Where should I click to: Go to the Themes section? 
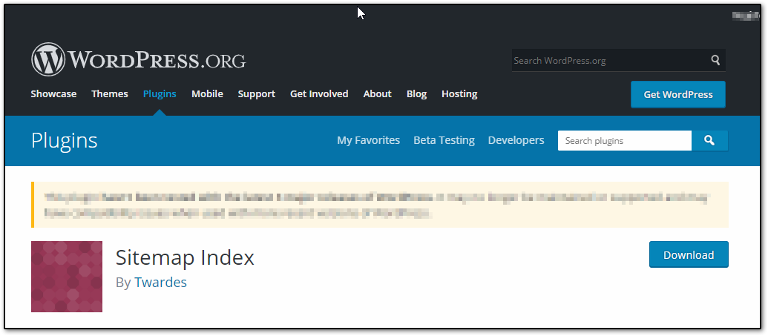point(110,94)
